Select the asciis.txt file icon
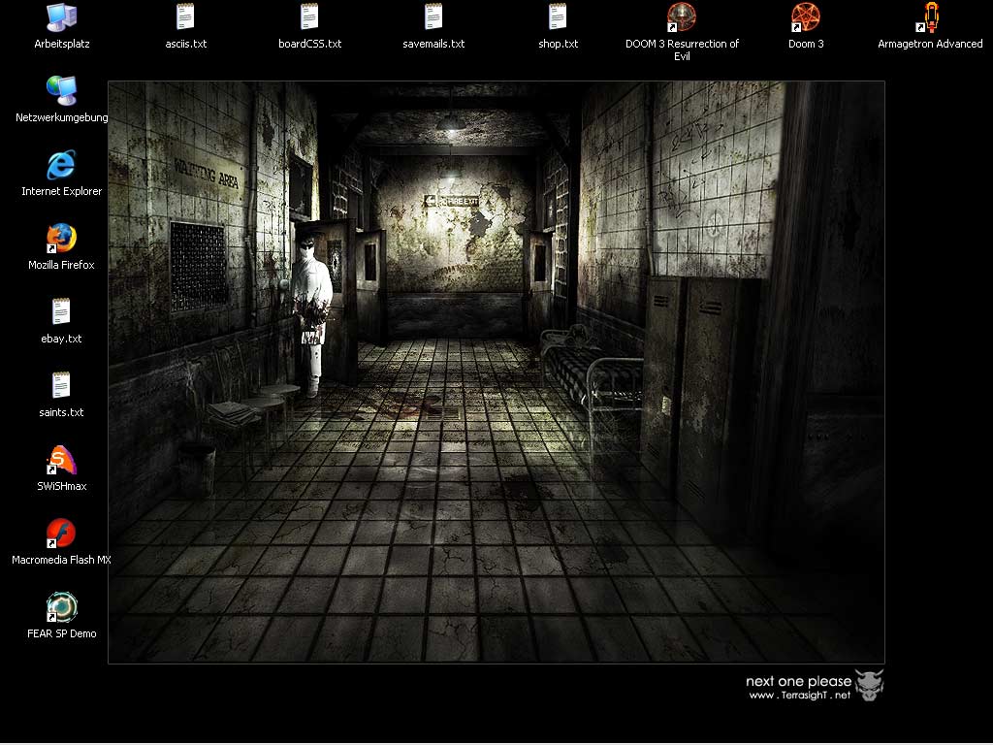The height and width of the screenshot is (745, 993). [185, 17]
